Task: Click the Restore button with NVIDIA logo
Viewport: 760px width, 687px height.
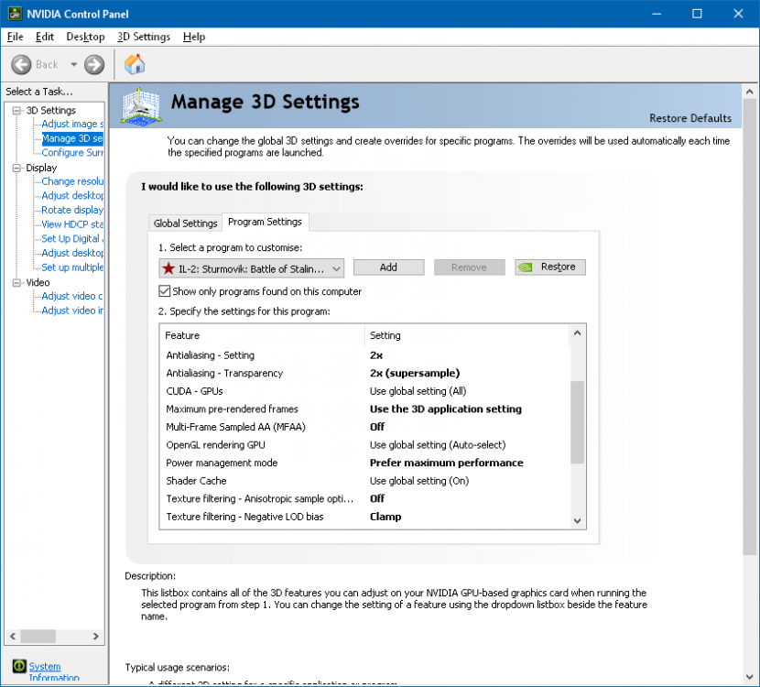Action: 549,267
